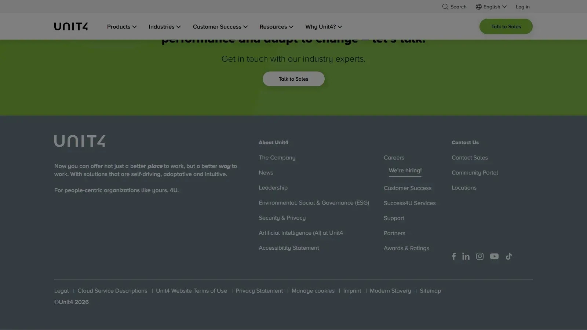Open Unit4 TikTok icon
The height and width of the screenshot is (330, 587).
tap(508, 256)
